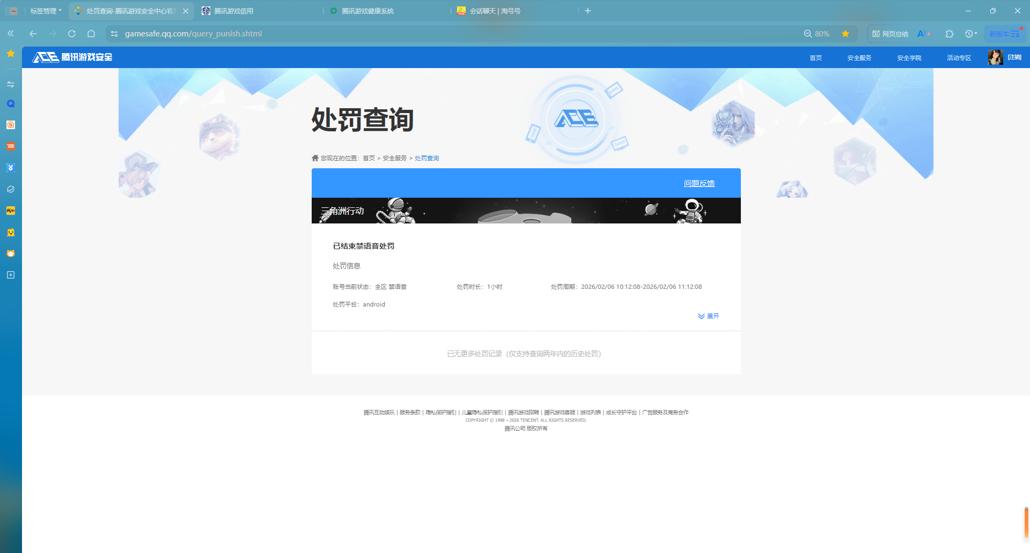Bookmark the page with star icon

845,34
